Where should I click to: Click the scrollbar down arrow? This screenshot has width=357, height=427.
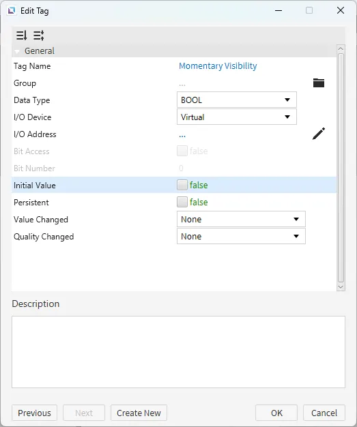[x=341, y=287]
